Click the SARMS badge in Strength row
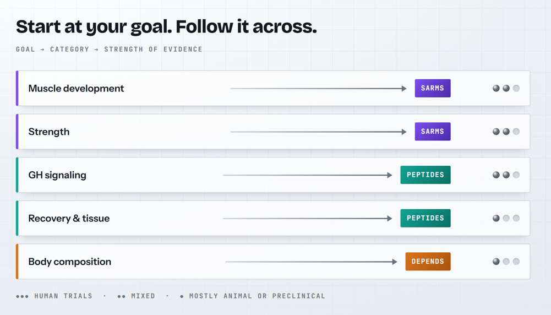The image size is (551, 315). click(x=433, y=132)
